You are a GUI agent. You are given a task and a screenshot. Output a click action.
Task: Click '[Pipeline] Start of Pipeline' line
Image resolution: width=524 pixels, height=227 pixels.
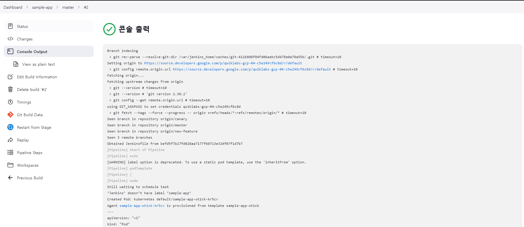pos(136,150)
